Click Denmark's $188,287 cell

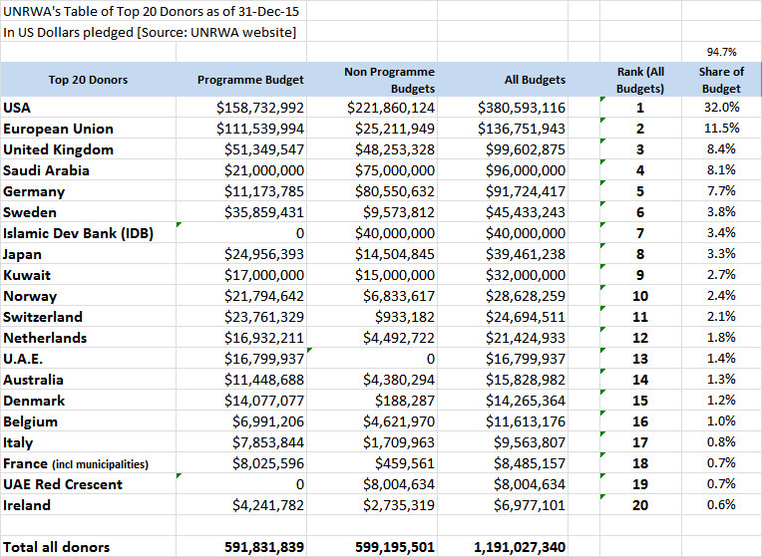pyautogui.click(x=372, y=401)
